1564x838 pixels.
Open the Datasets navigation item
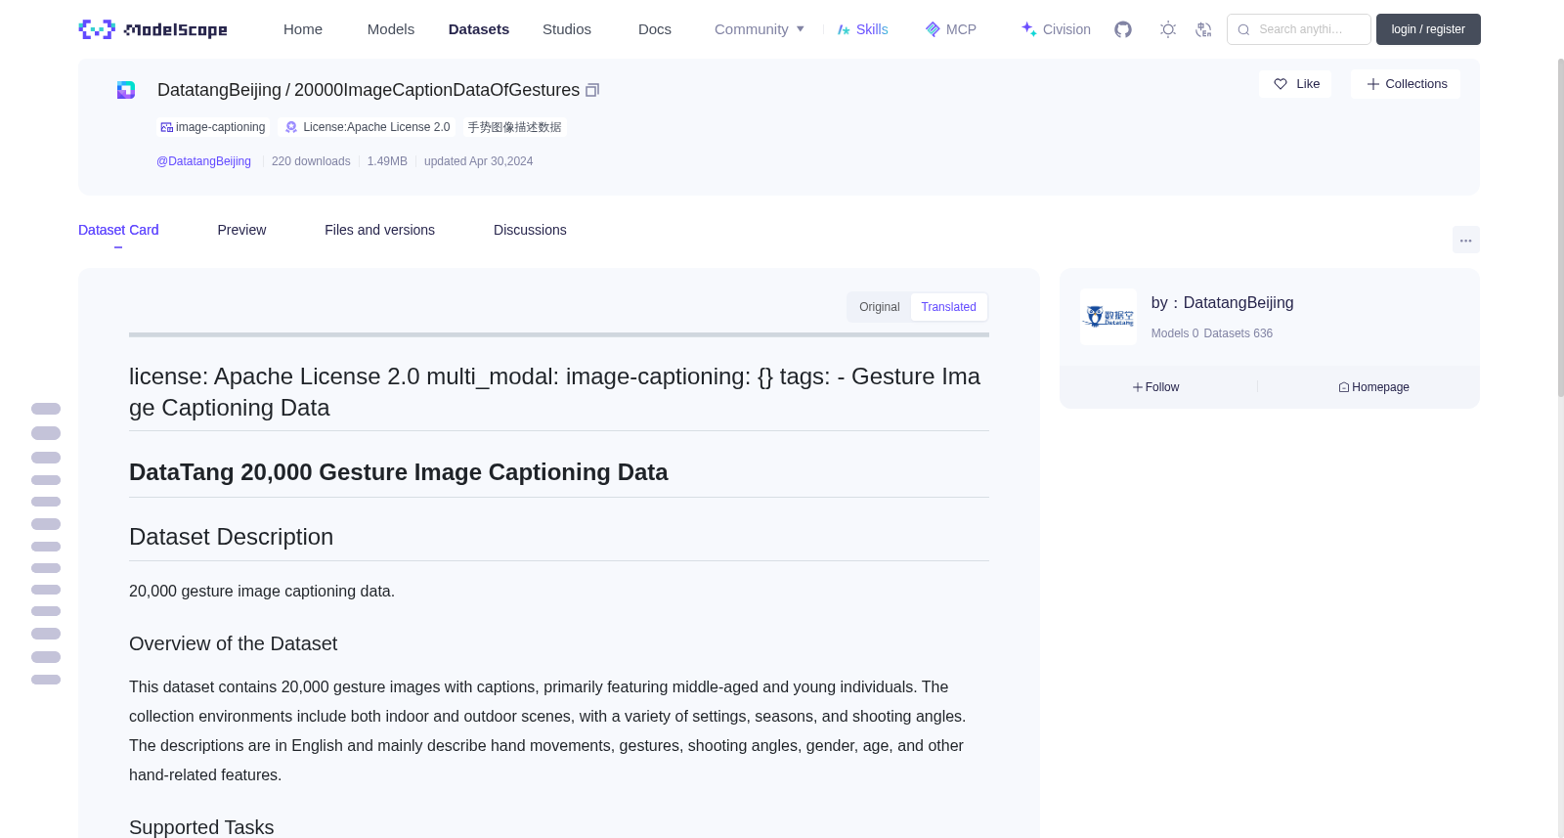click(479, 29)
